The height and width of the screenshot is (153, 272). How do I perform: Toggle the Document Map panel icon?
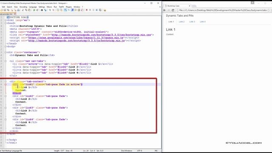point(79,10)
